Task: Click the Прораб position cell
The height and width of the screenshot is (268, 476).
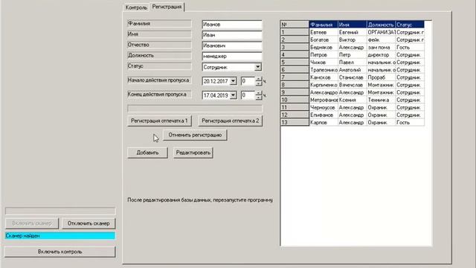Action: tap(381, 77)
